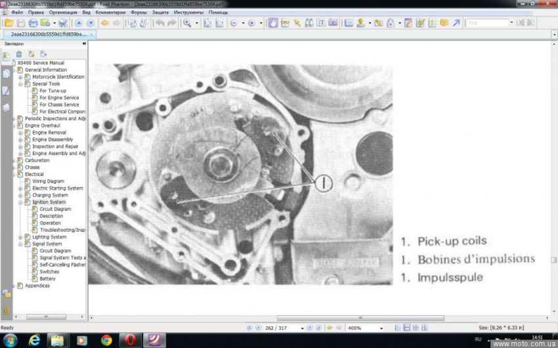Click the toolbar zoom out minus icon
Image resolution: width=558 pixels, height=348 pixels.
tap(234, 23)
